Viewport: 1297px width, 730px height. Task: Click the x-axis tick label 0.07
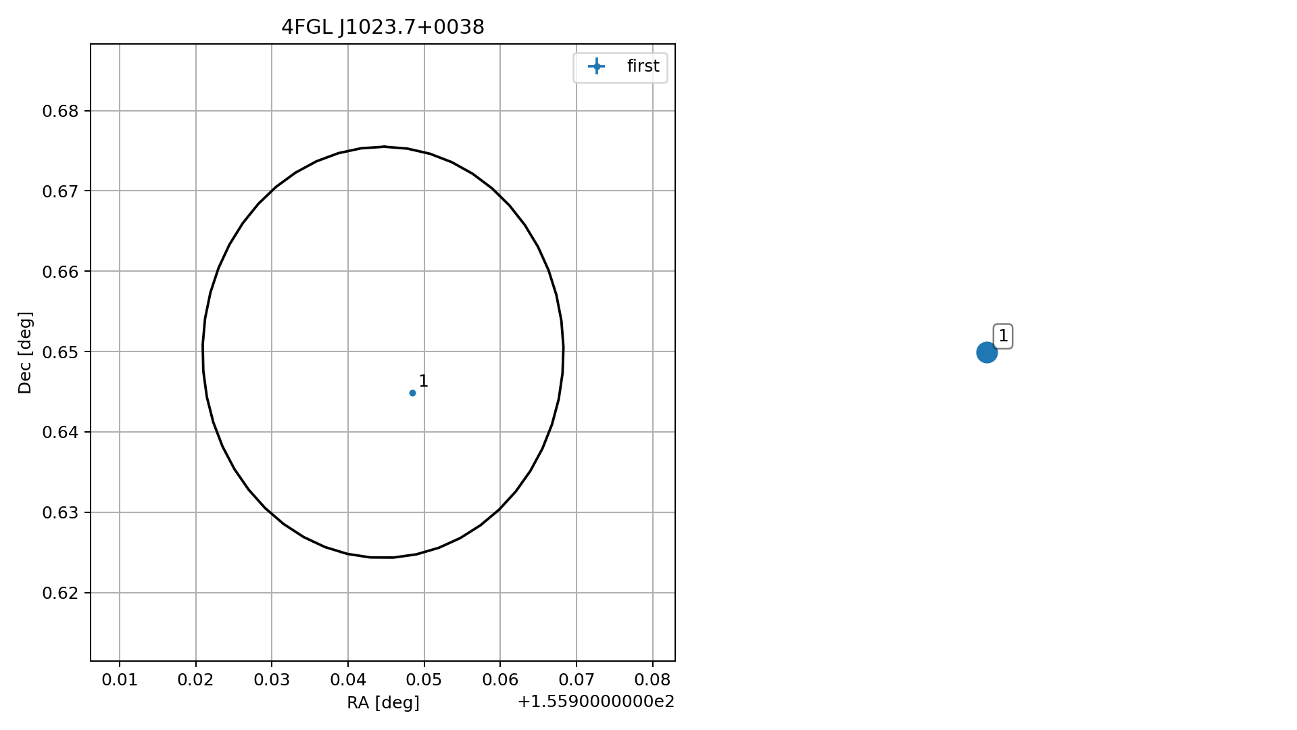(576, 680)
